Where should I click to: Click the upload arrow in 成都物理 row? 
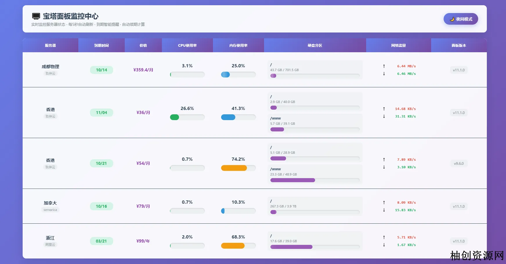point(384,66)
